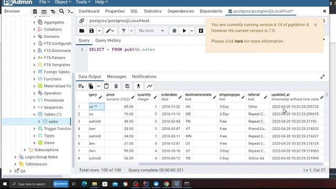The image size is (336, 189).
Task: Click the connection status icon
Action: point(82,21)
